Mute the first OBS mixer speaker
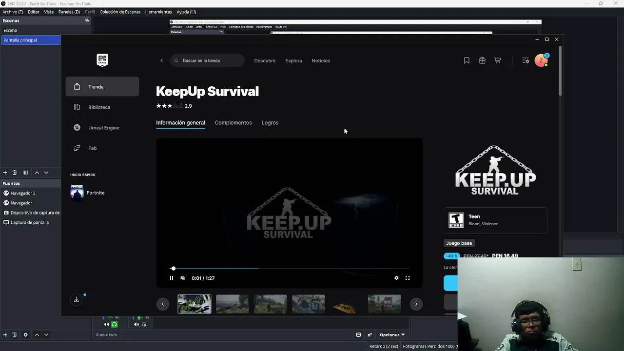This screenshot has width=624, height=351. tap(107, 325)
